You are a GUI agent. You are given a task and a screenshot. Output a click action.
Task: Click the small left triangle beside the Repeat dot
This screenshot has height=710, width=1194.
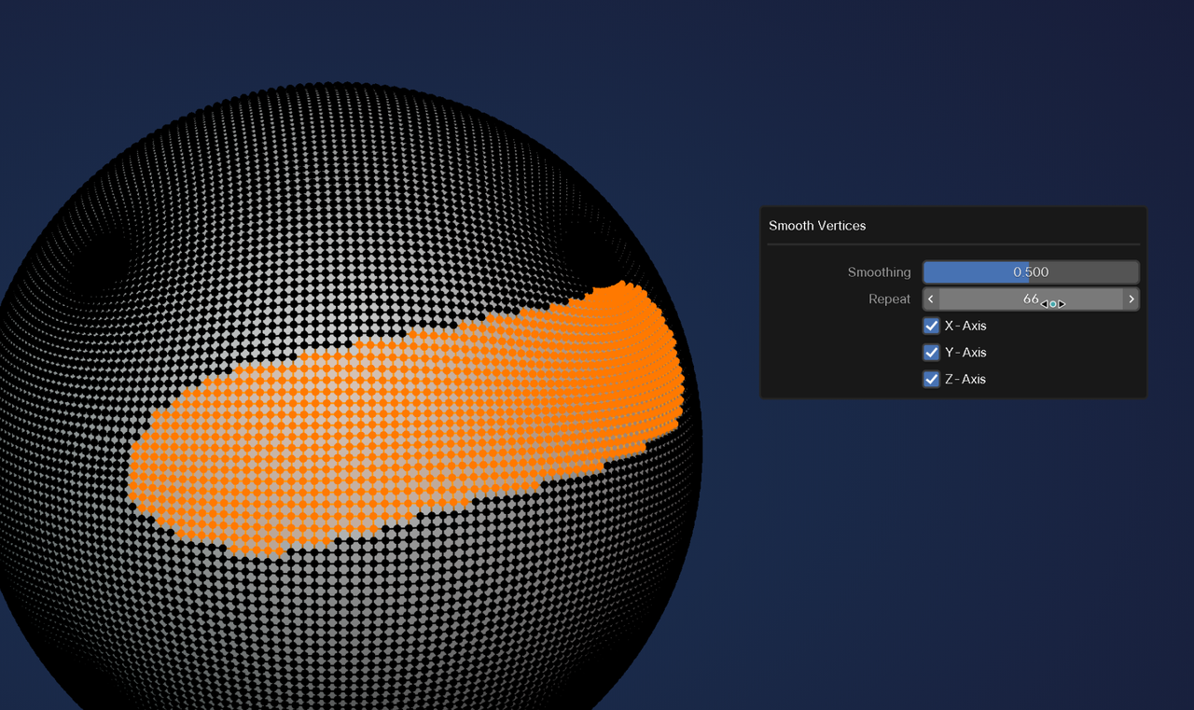[x=1044, y=304]
